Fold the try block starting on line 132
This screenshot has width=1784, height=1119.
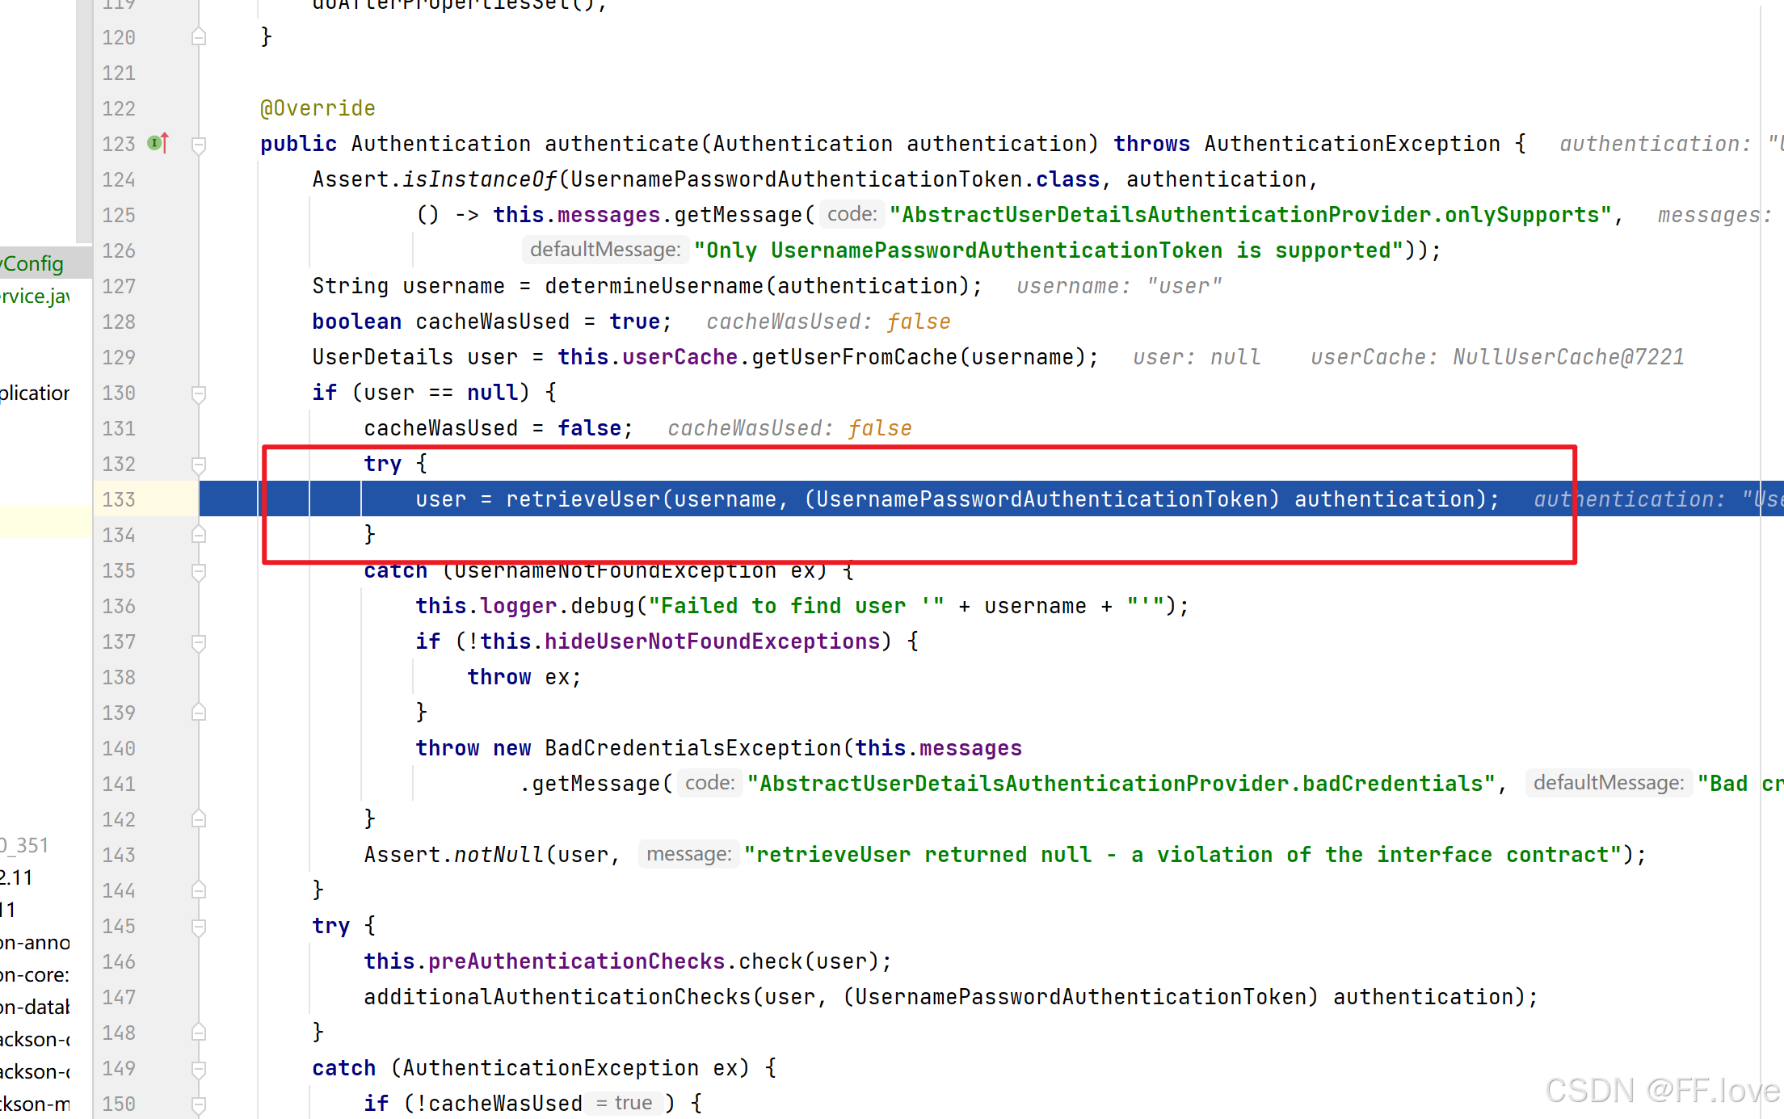[199, 465]
